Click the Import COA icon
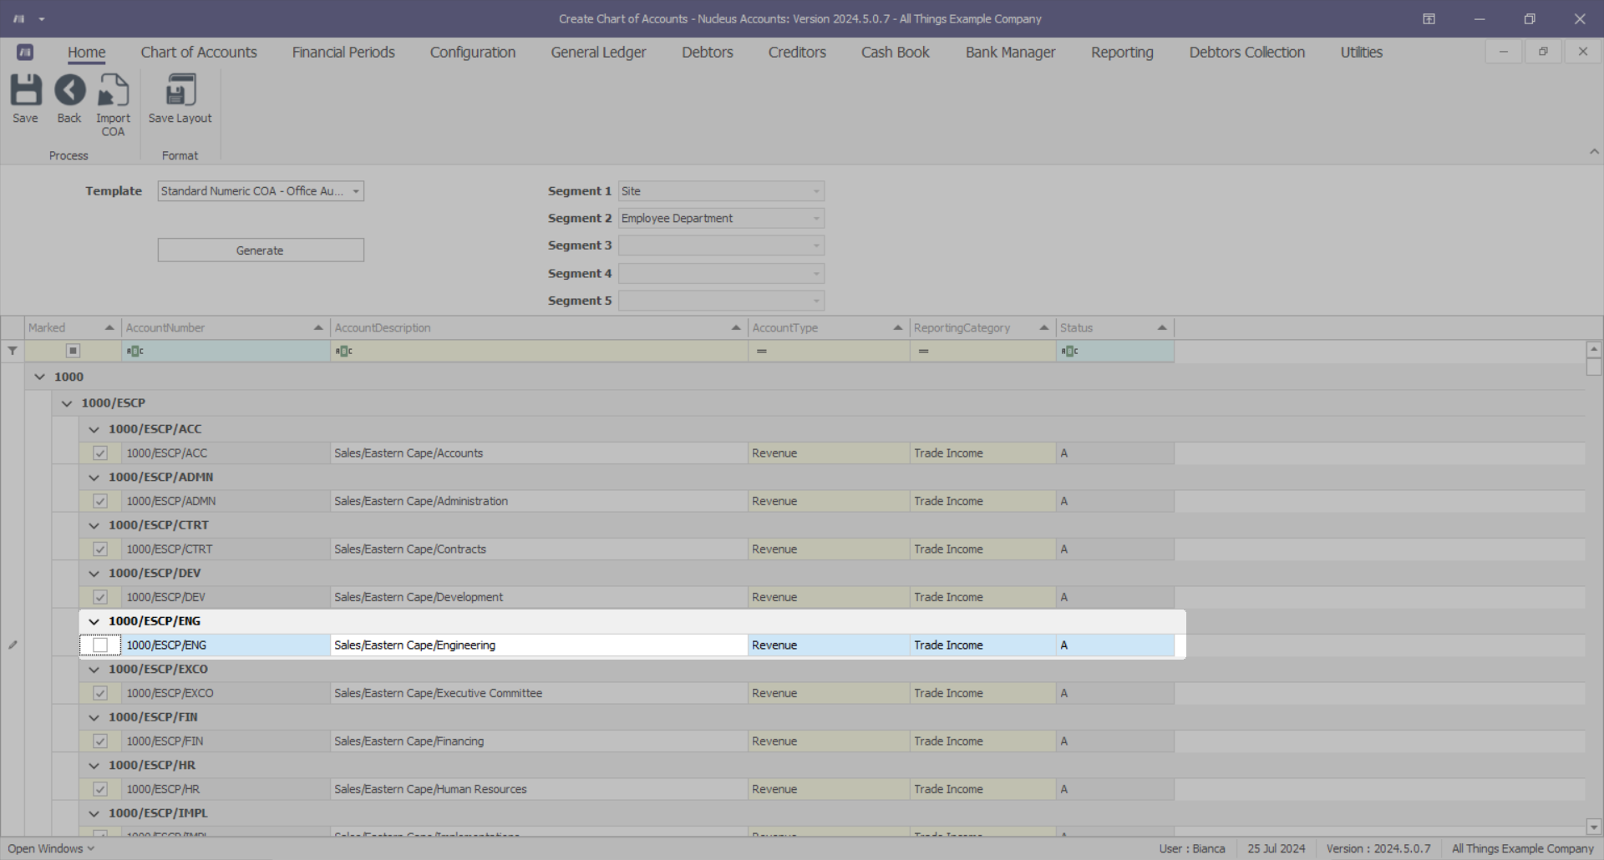Screen dimensions: 1604x860 click(x=113, y=90)
